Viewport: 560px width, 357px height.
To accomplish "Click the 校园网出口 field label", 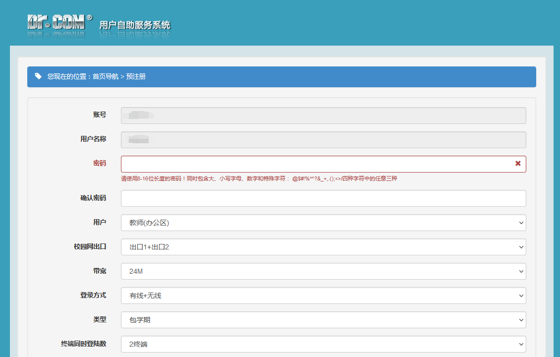I will [x=90, y=246].
